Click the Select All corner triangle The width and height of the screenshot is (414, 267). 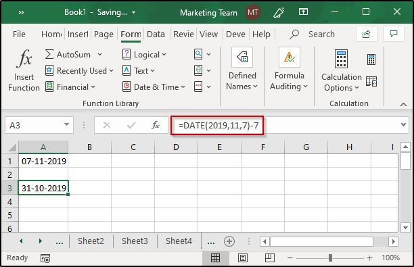coord(11,147)
